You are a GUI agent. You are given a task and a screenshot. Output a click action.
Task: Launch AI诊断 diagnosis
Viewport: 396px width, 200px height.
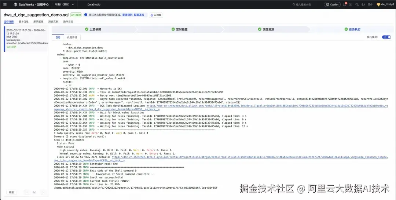tap(156, 15)
